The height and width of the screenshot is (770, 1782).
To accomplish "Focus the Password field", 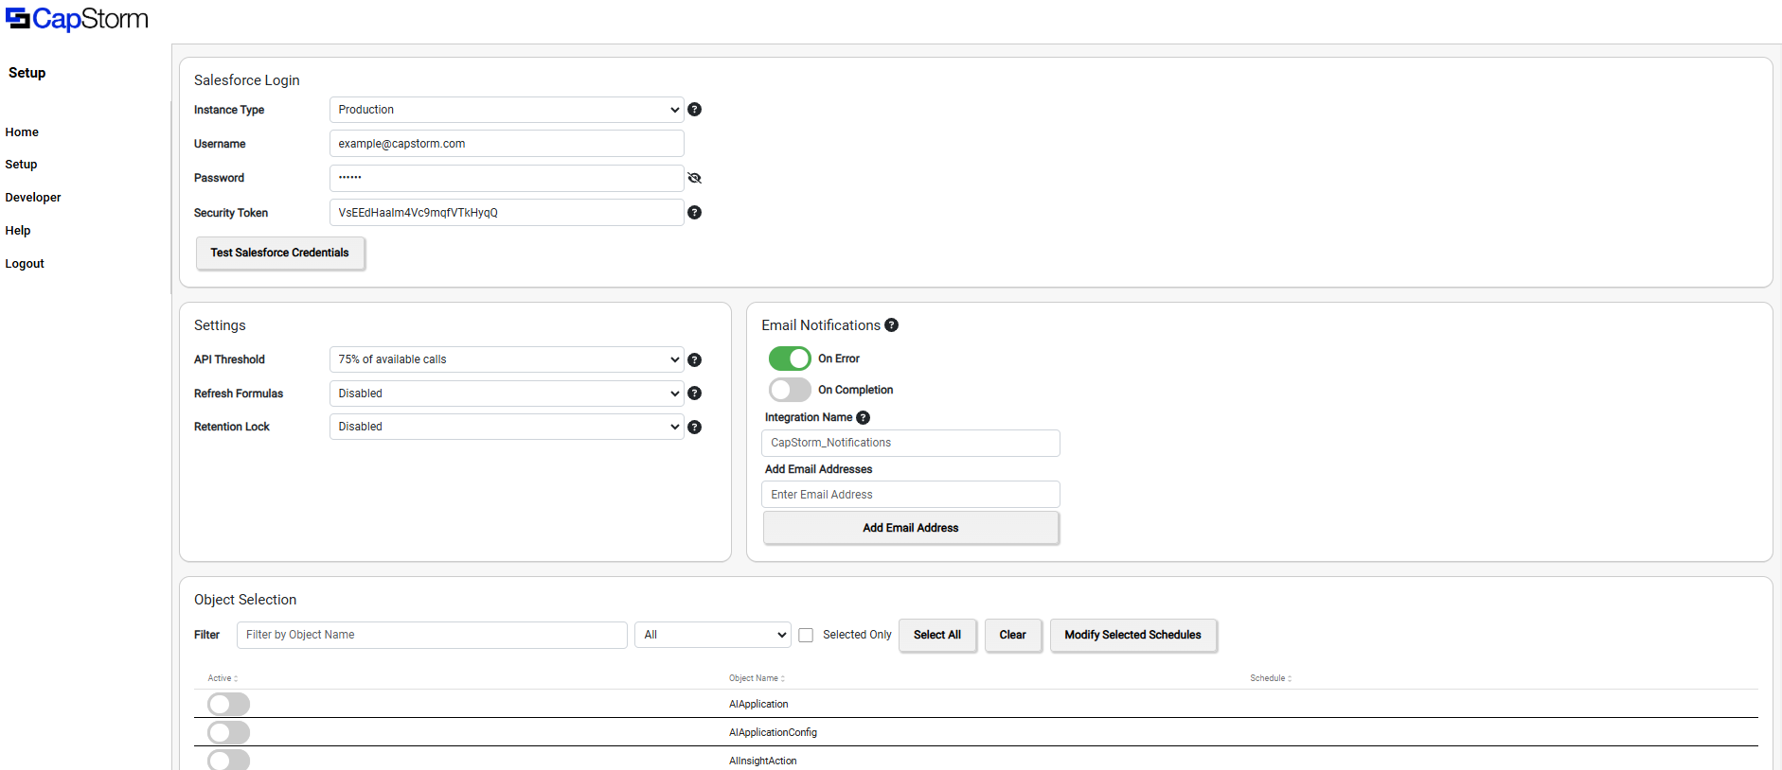I will point(507,178).
